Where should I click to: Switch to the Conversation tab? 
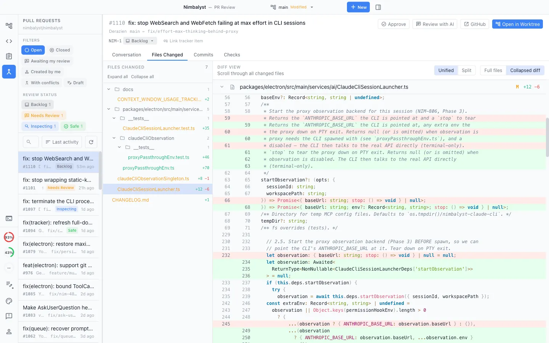tap(127, 55)
